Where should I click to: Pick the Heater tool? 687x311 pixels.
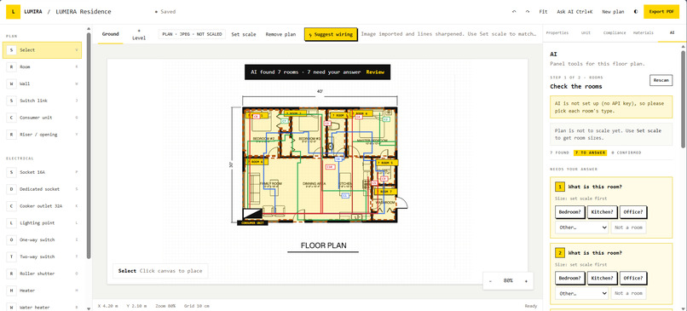42,291
